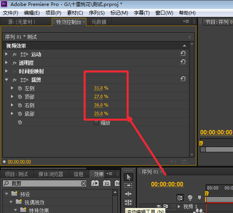Enable the 缩放 checkbox
Image resolution: width=233 pixels, height=213 pixels.
[x=96, y=123]
